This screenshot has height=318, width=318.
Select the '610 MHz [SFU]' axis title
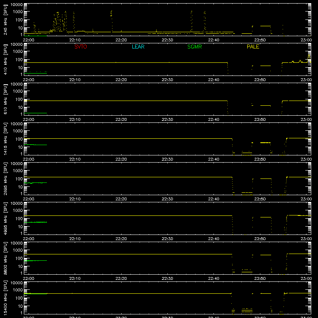pos(6,99)
